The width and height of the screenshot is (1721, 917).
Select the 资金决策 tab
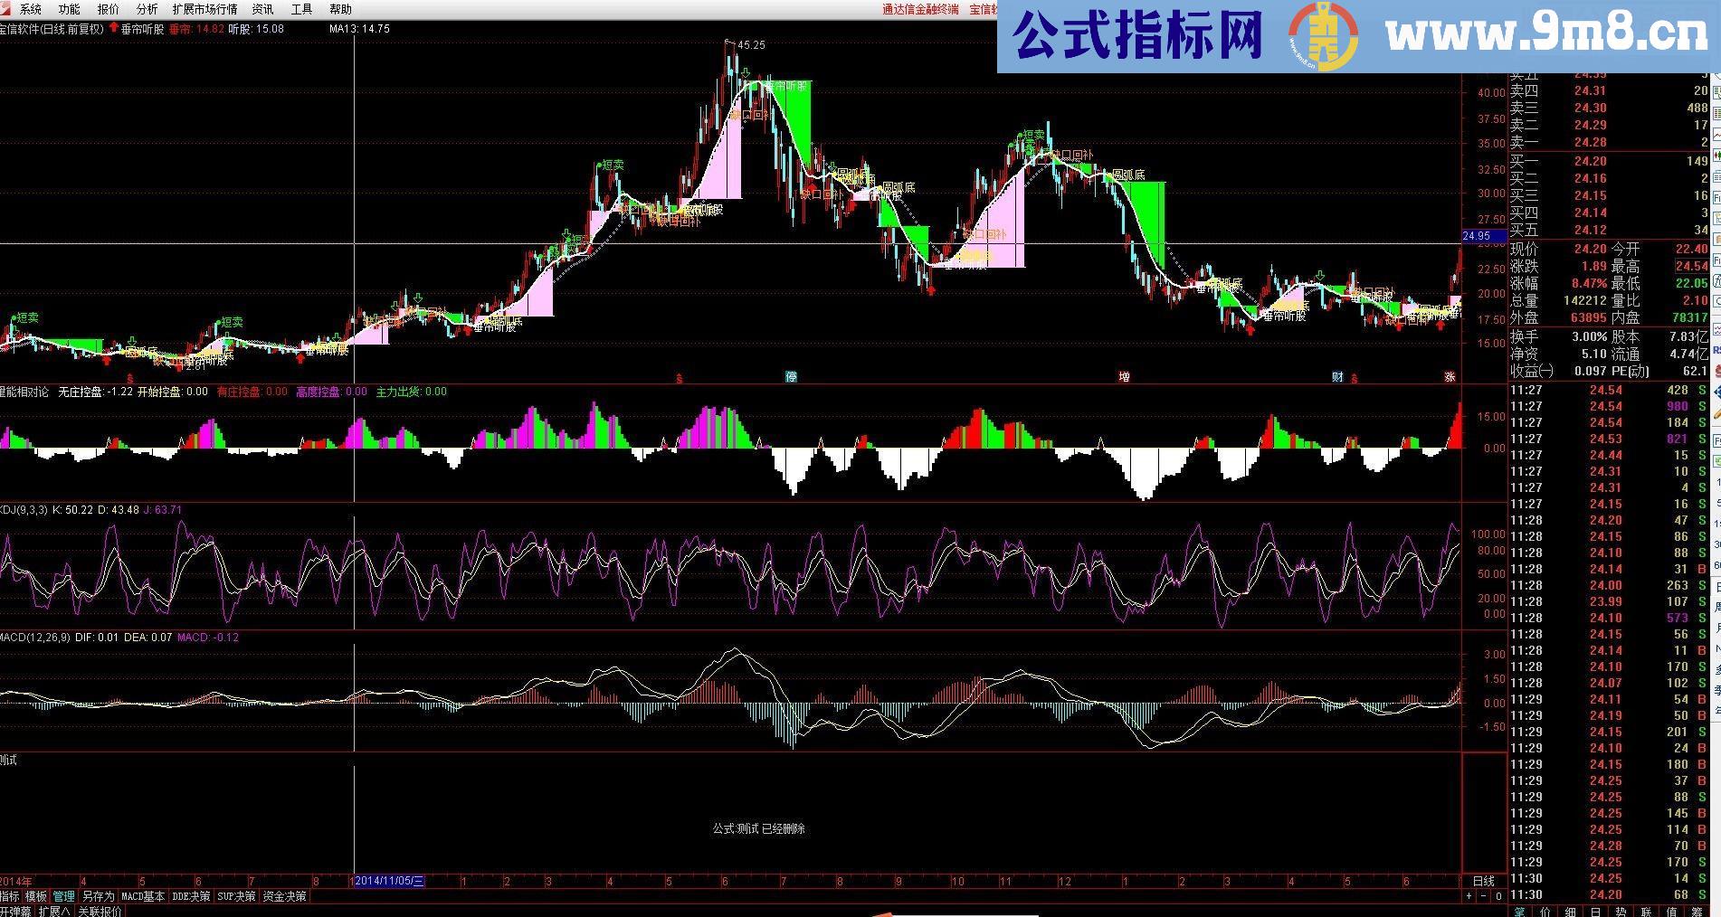(x=284, y=896)
